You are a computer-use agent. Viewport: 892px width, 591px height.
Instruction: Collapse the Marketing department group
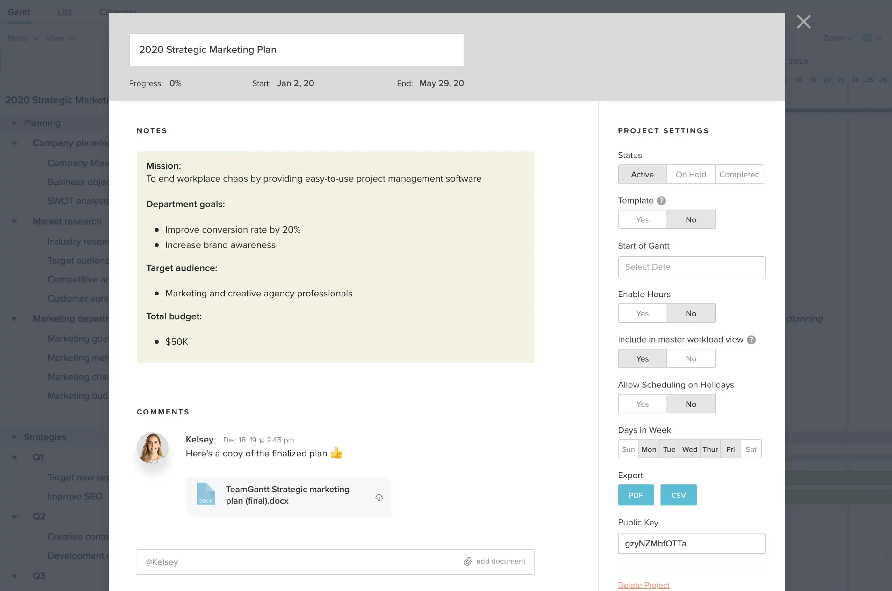[x=14, y=319]
